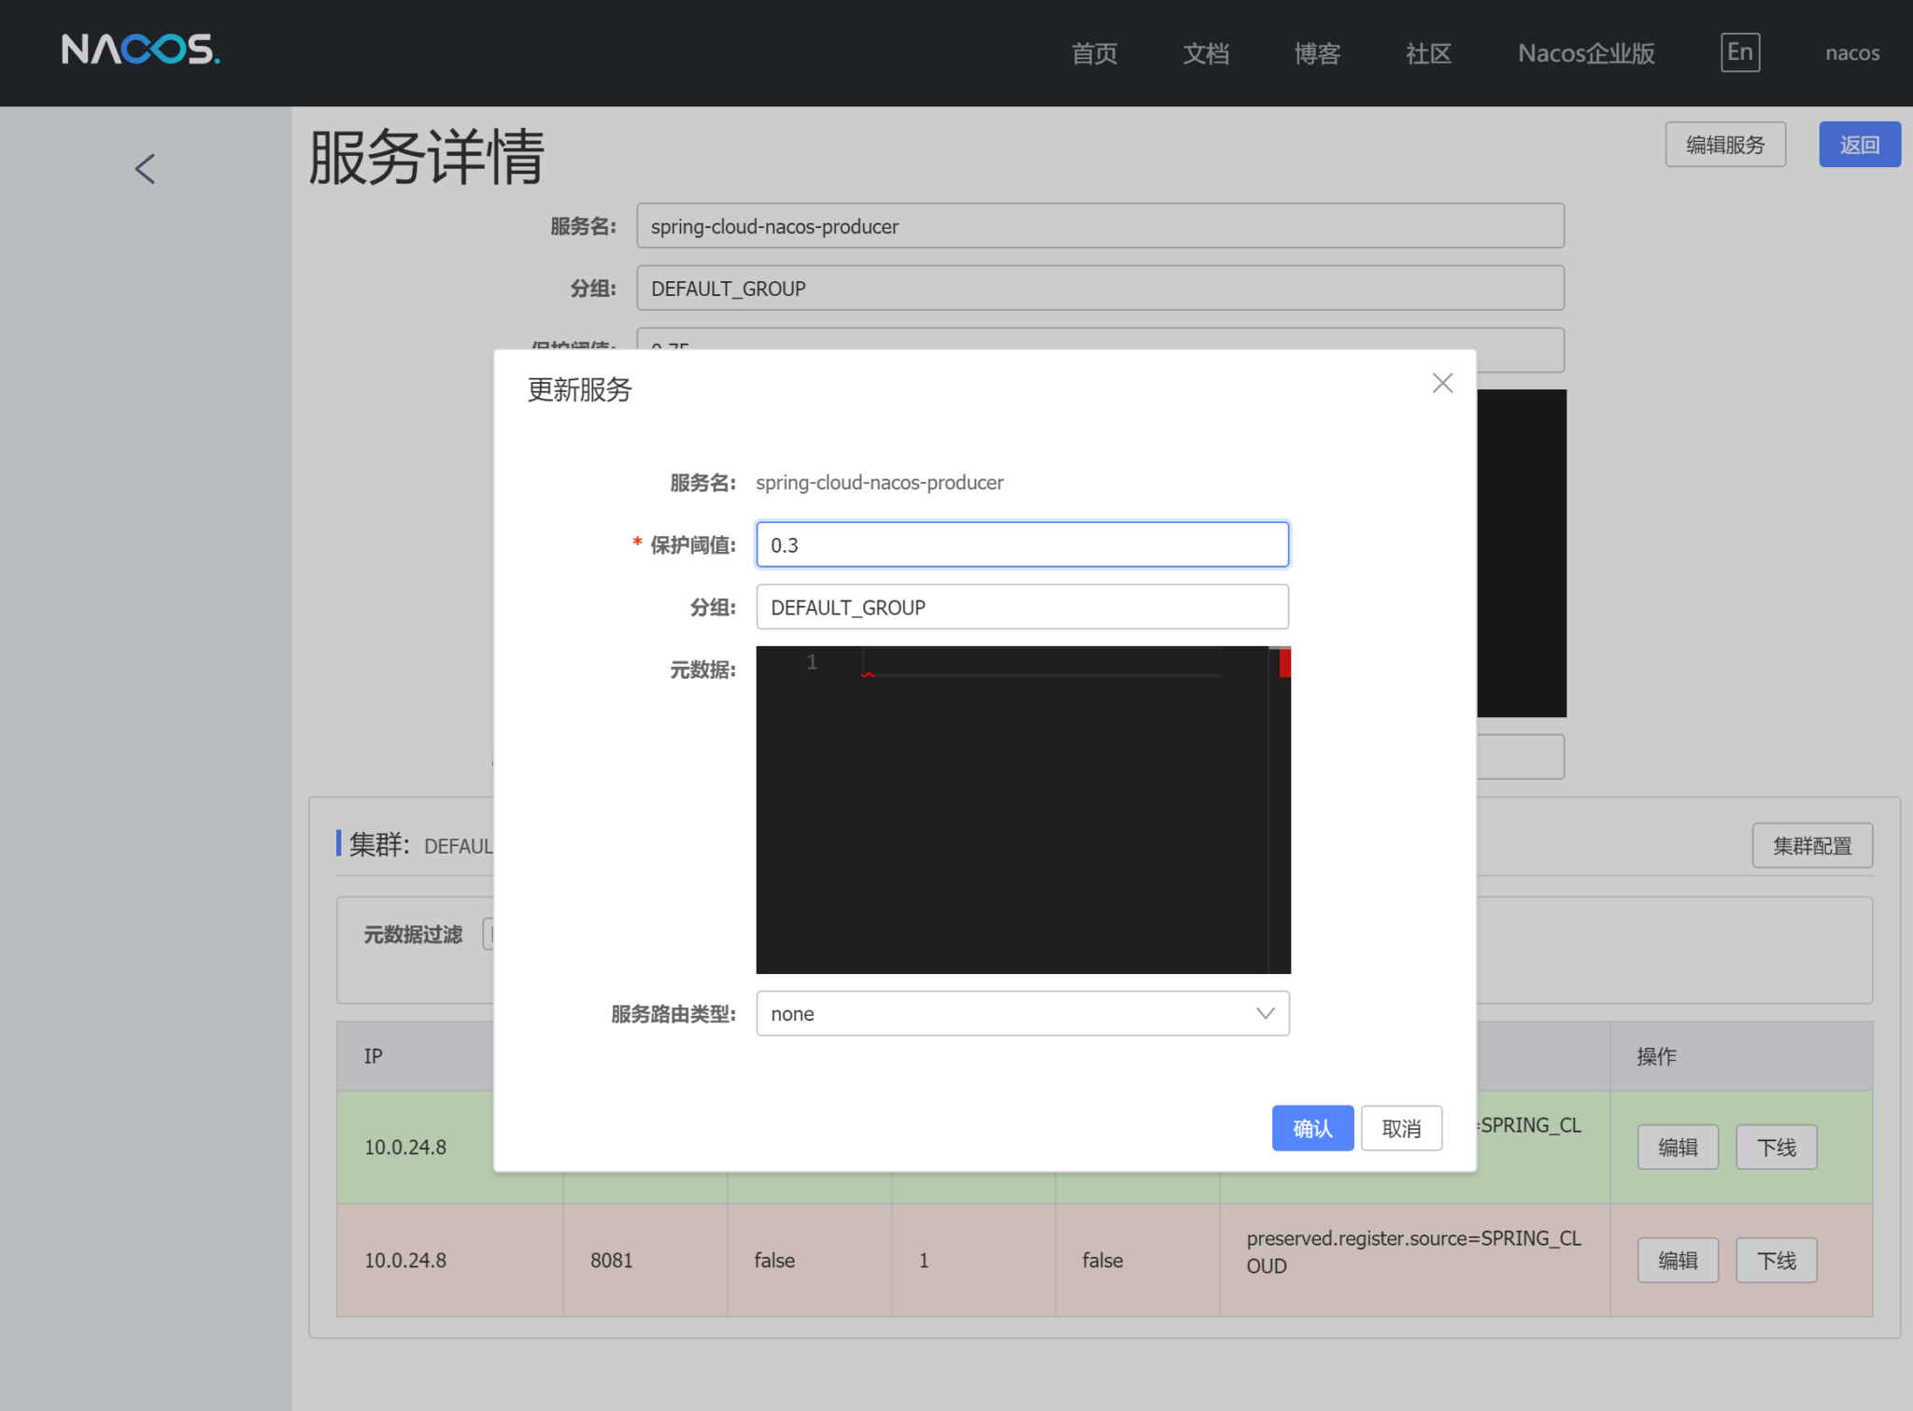The width and height of the screenshot is (1913, 1411).
Task: Open the 服务路由类型 dropdown arrow
Action: [x=1265, y=1013]
